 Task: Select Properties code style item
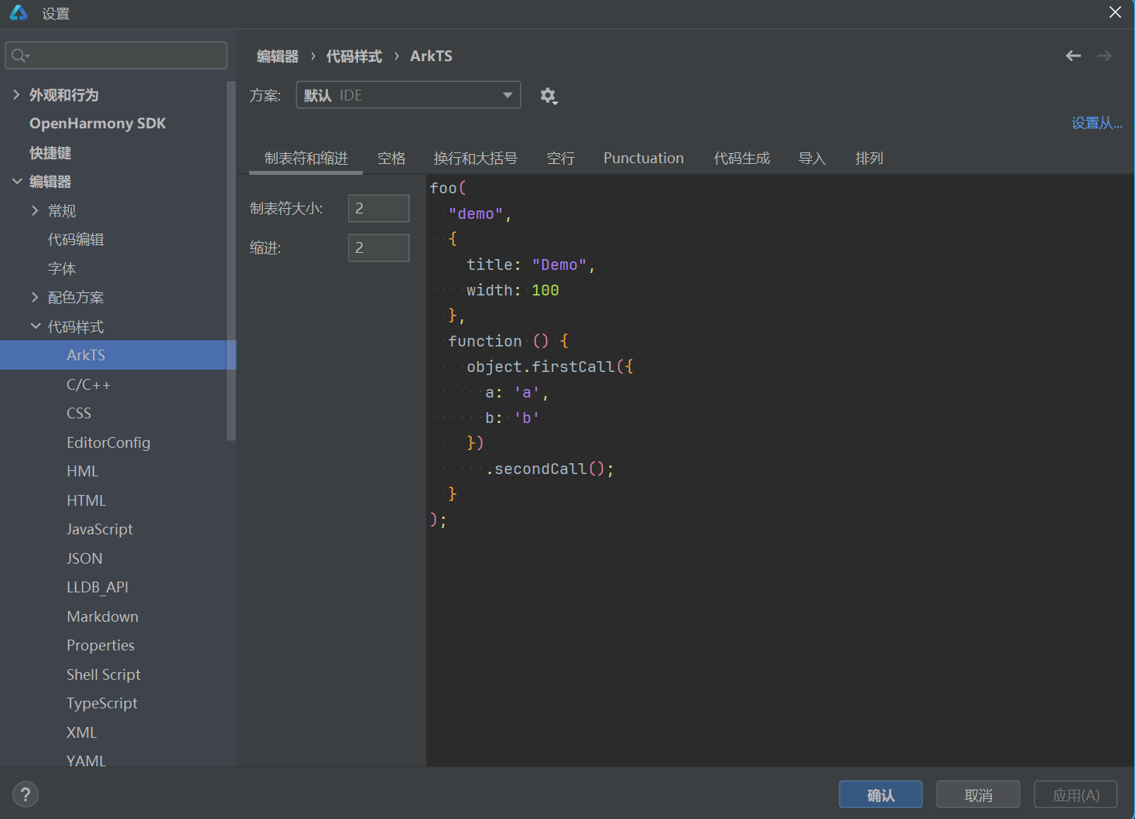click(x=101, y=645)
